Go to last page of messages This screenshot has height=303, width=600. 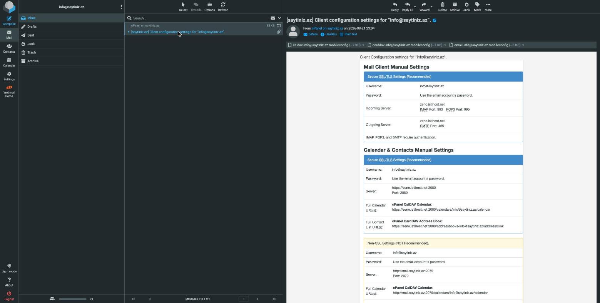(274, 299)
